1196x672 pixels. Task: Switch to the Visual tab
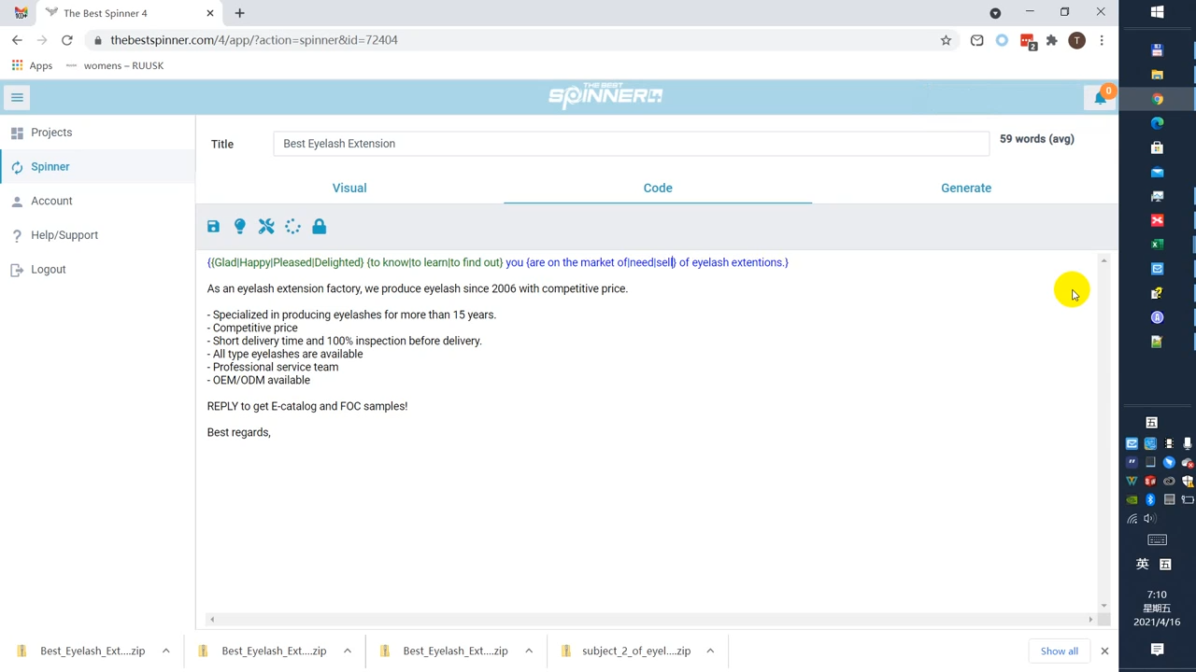[349, 188]
